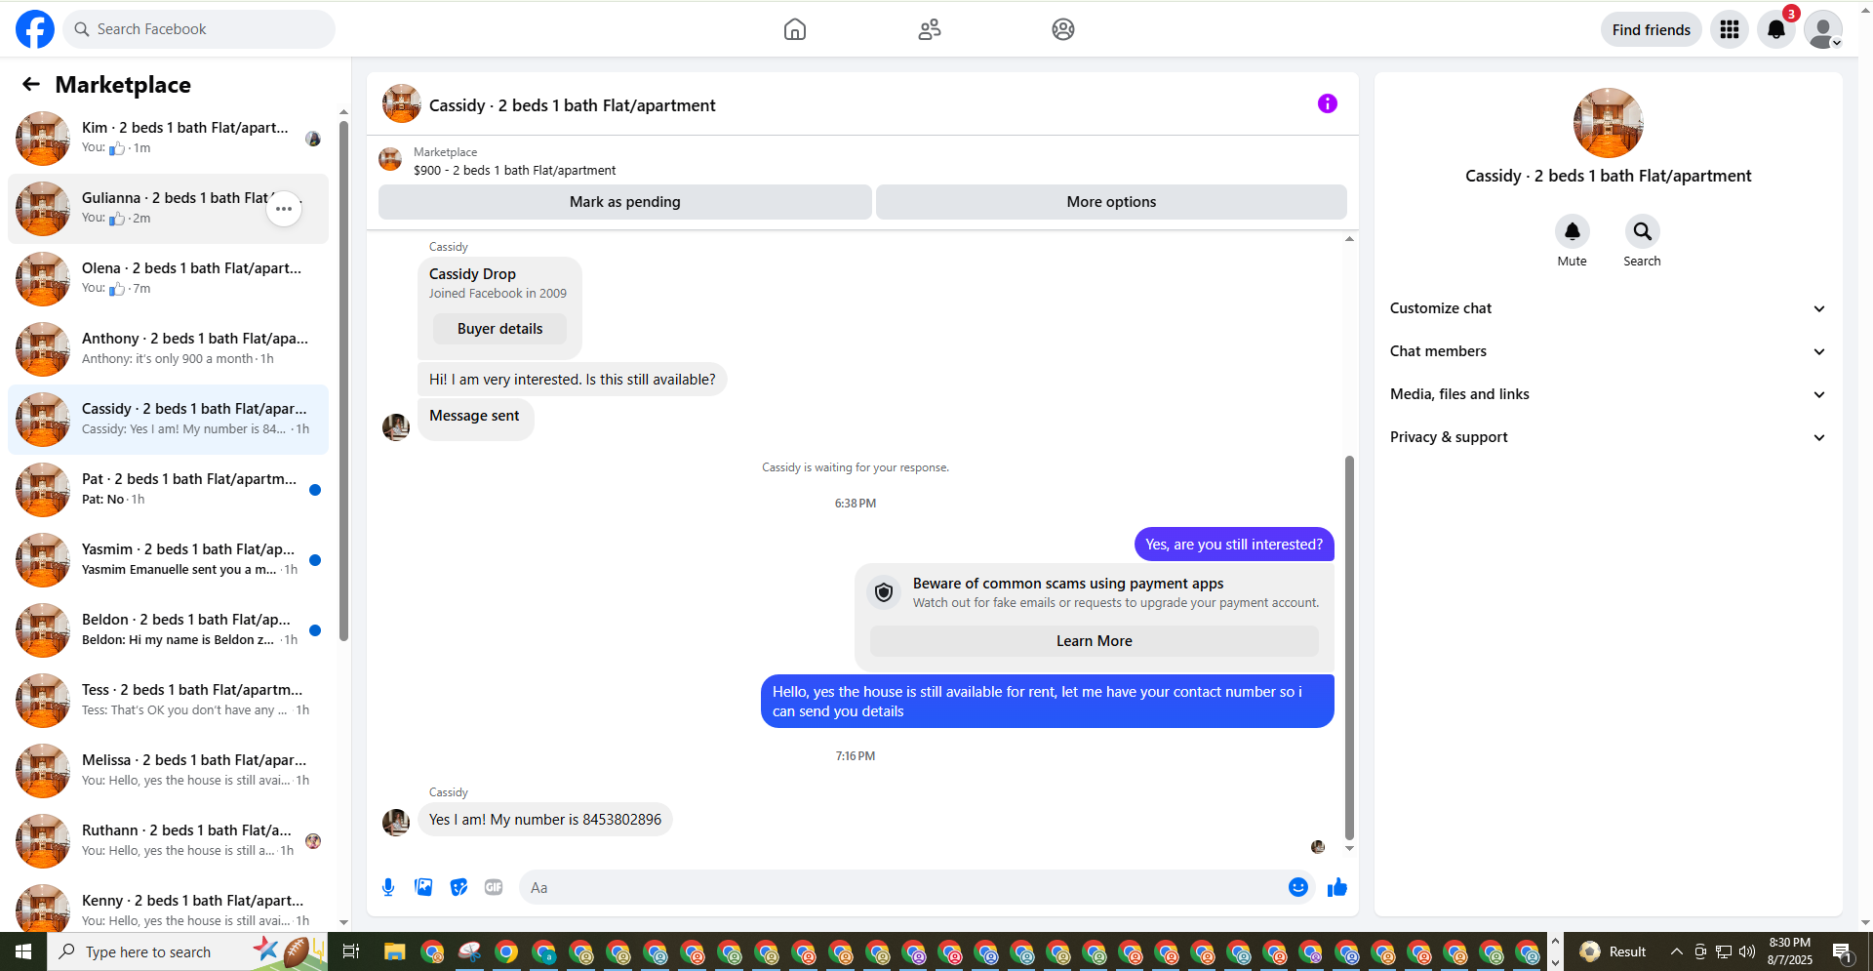This screenshot has width=1873, height=971.
Task: Open conversation info purple icon
Action: pos(1328,103)
